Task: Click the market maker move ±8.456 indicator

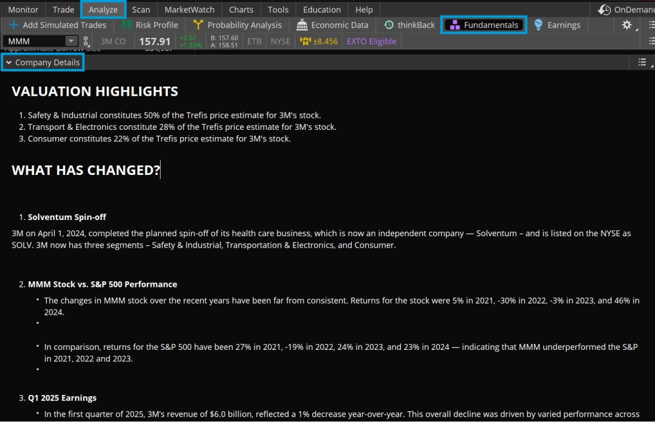Action: (x=319, y=41)
